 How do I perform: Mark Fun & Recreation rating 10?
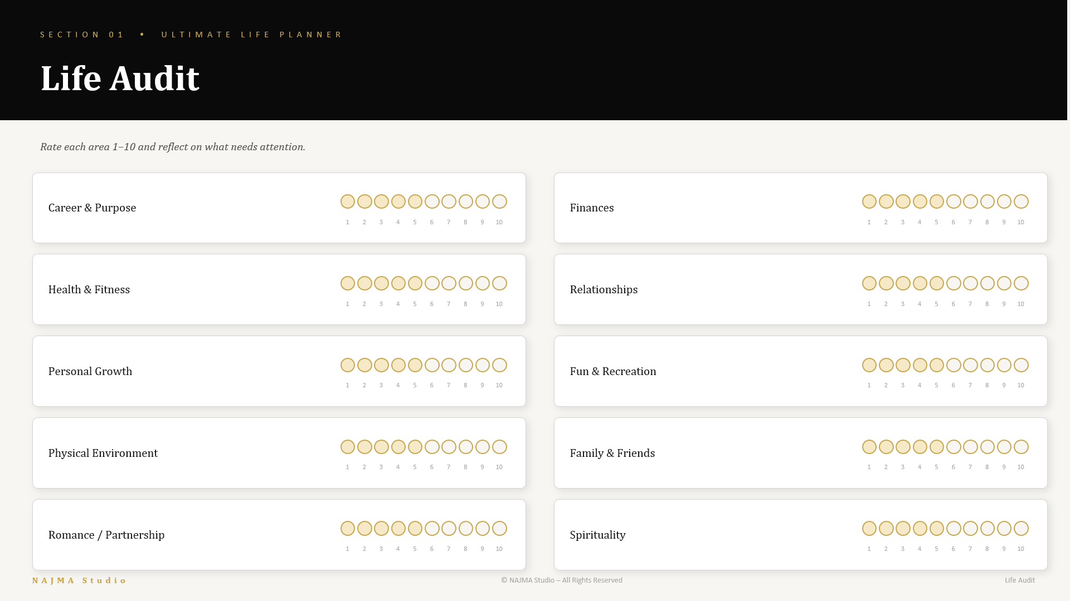pyautogui.click(x=1021, y=365)
